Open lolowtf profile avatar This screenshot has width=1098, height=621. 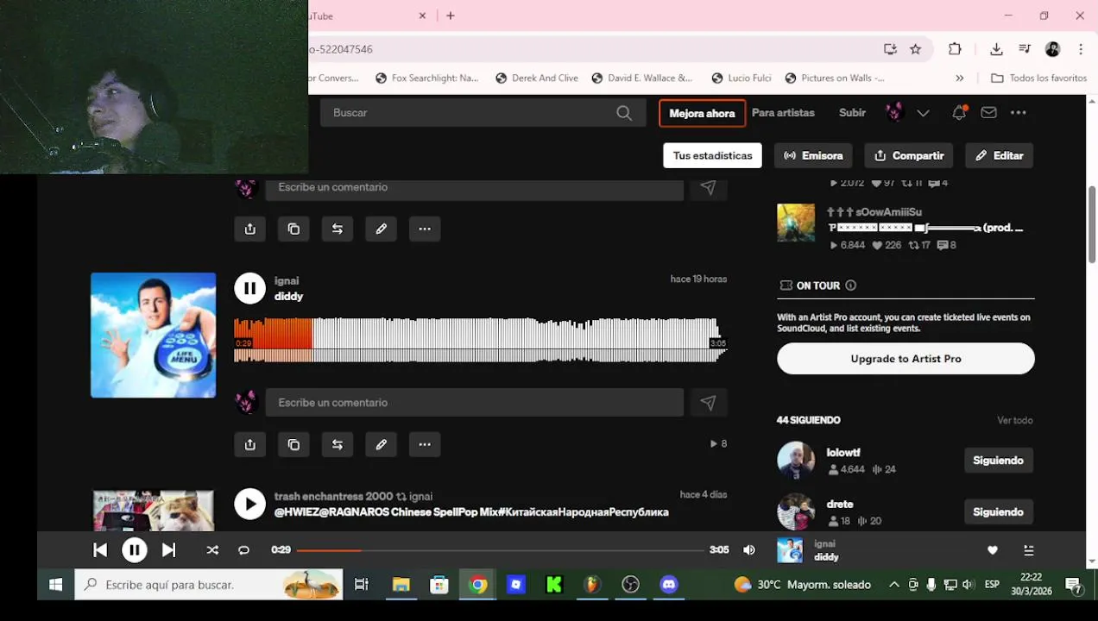(x=796, y=461)
